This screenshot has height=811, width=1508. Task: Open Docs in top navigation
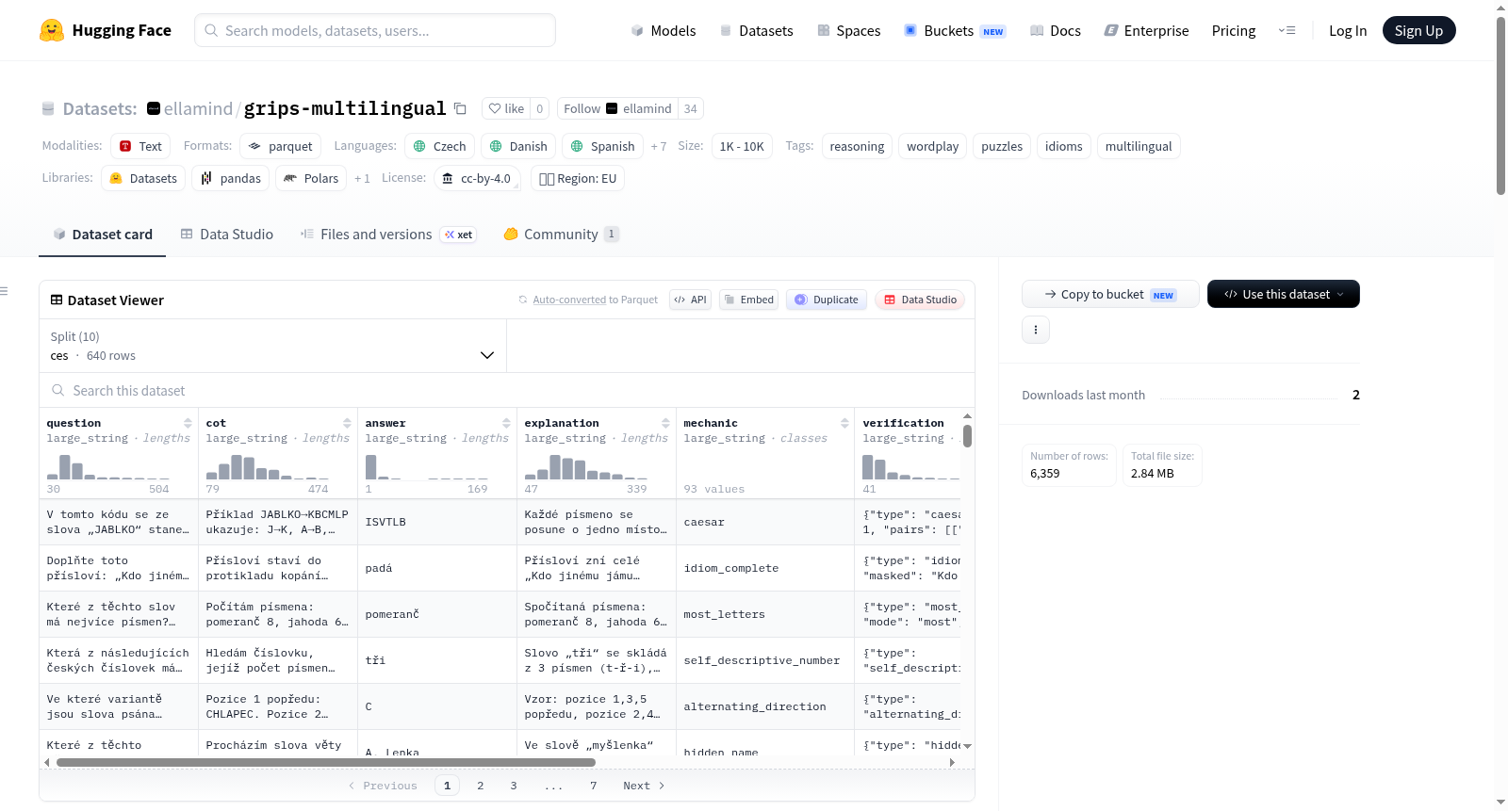pos(1056,30)
